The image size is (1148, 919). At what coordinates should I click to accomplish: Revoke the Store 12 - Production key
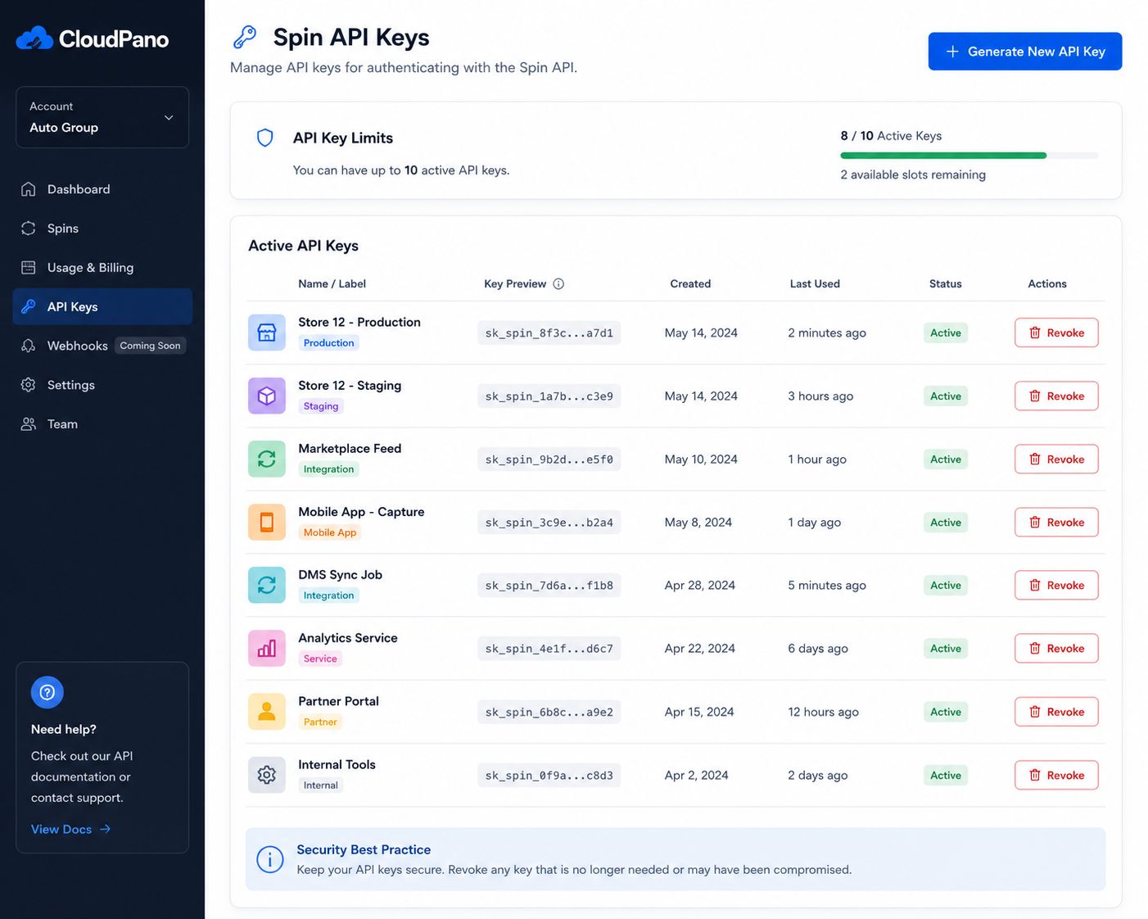click(1056, 333)
